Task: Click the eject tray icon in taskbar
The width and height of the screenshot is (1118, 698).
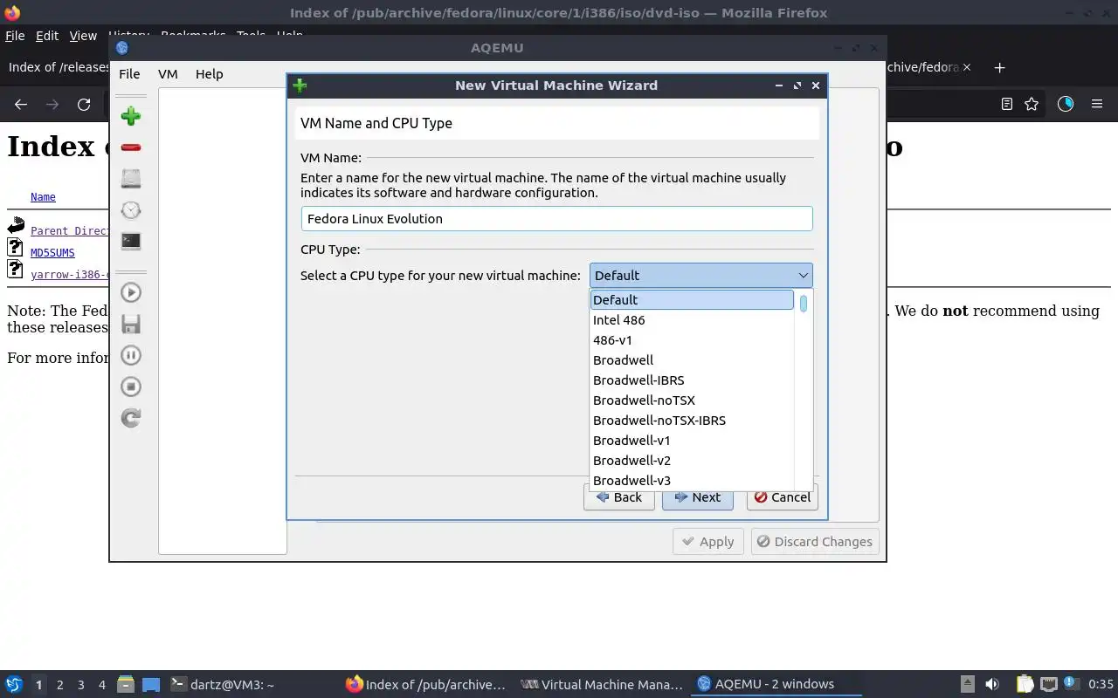Action: (968, 684)
